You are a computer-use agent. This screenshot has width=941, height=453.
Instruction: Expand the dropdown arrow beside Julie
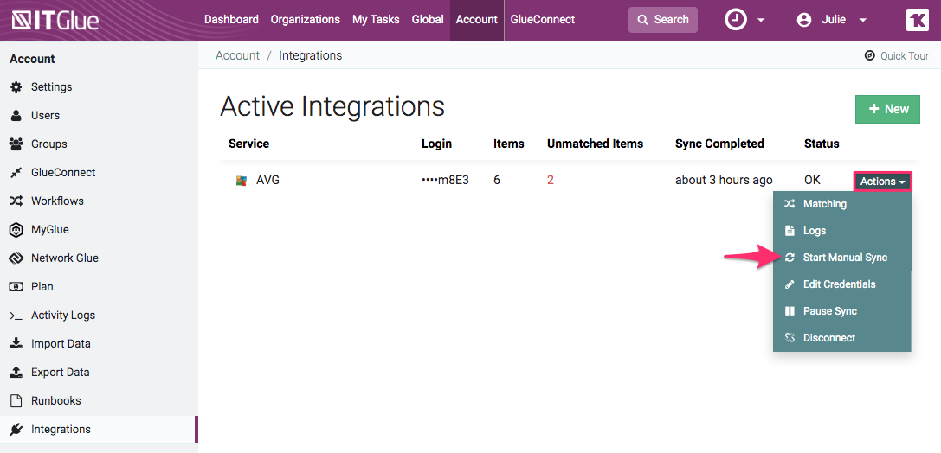pos(863,21)
